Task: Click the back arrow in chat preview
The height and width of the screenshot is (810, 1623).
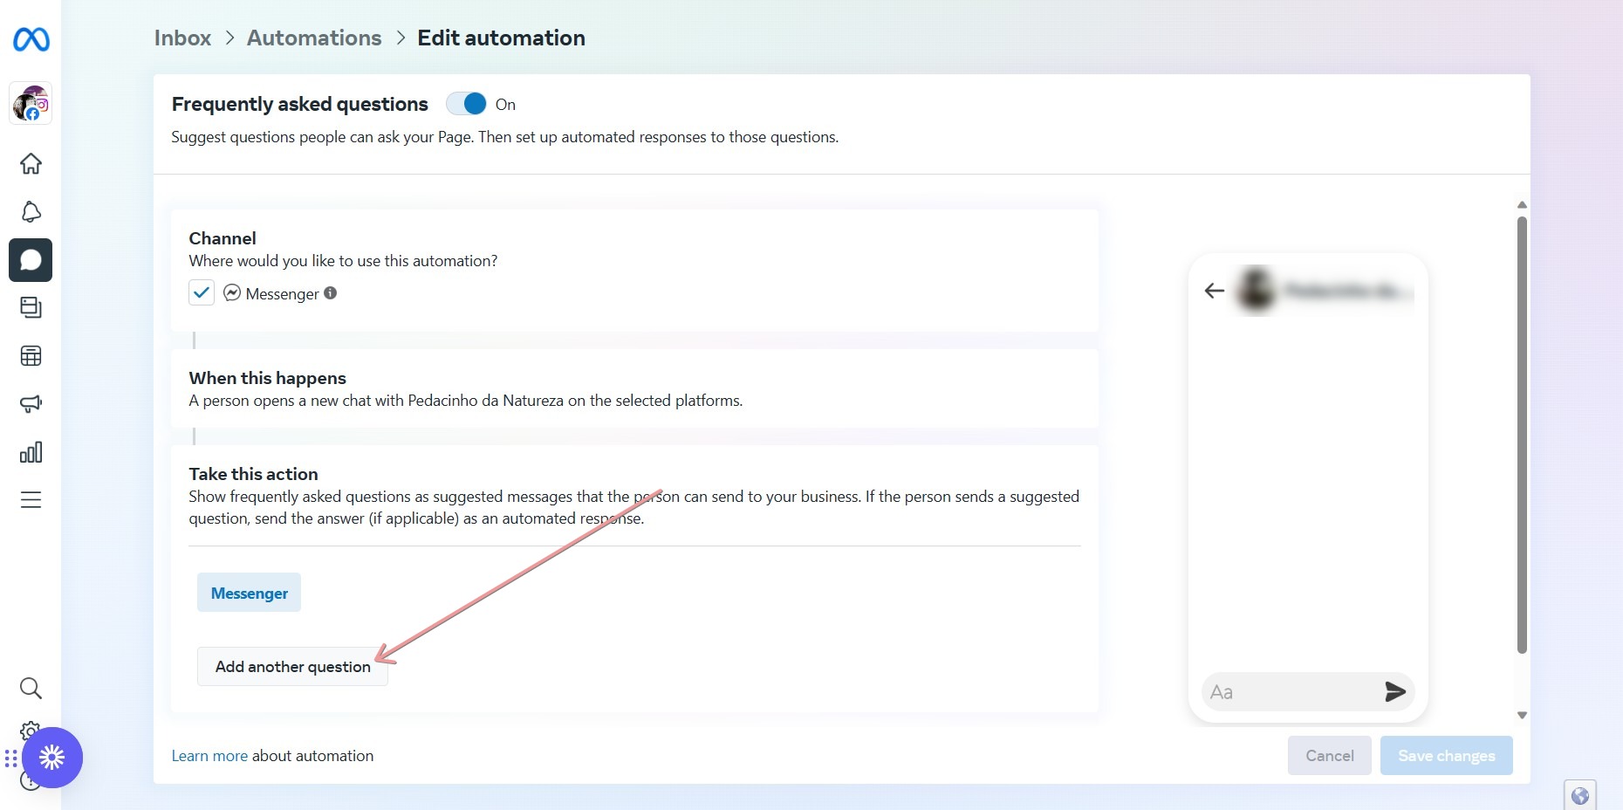Action: tap(1214, 291)
